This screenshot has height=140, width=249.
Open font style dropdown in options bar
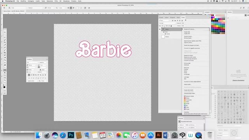(36, 8)
